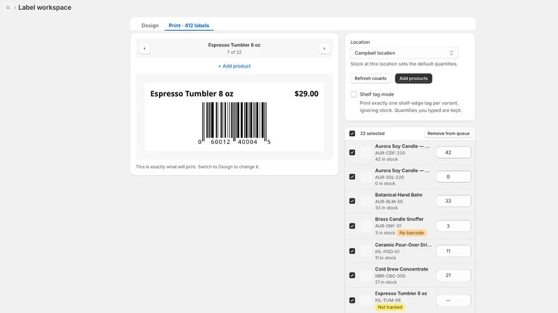Image resolution: width=558 pixels, height=313 pixels.
Task: Click SKU text KIL-TUM-08
Action: [x=388, y=300]
